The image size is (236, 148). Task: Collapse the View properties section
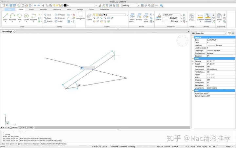coord(193,59)
